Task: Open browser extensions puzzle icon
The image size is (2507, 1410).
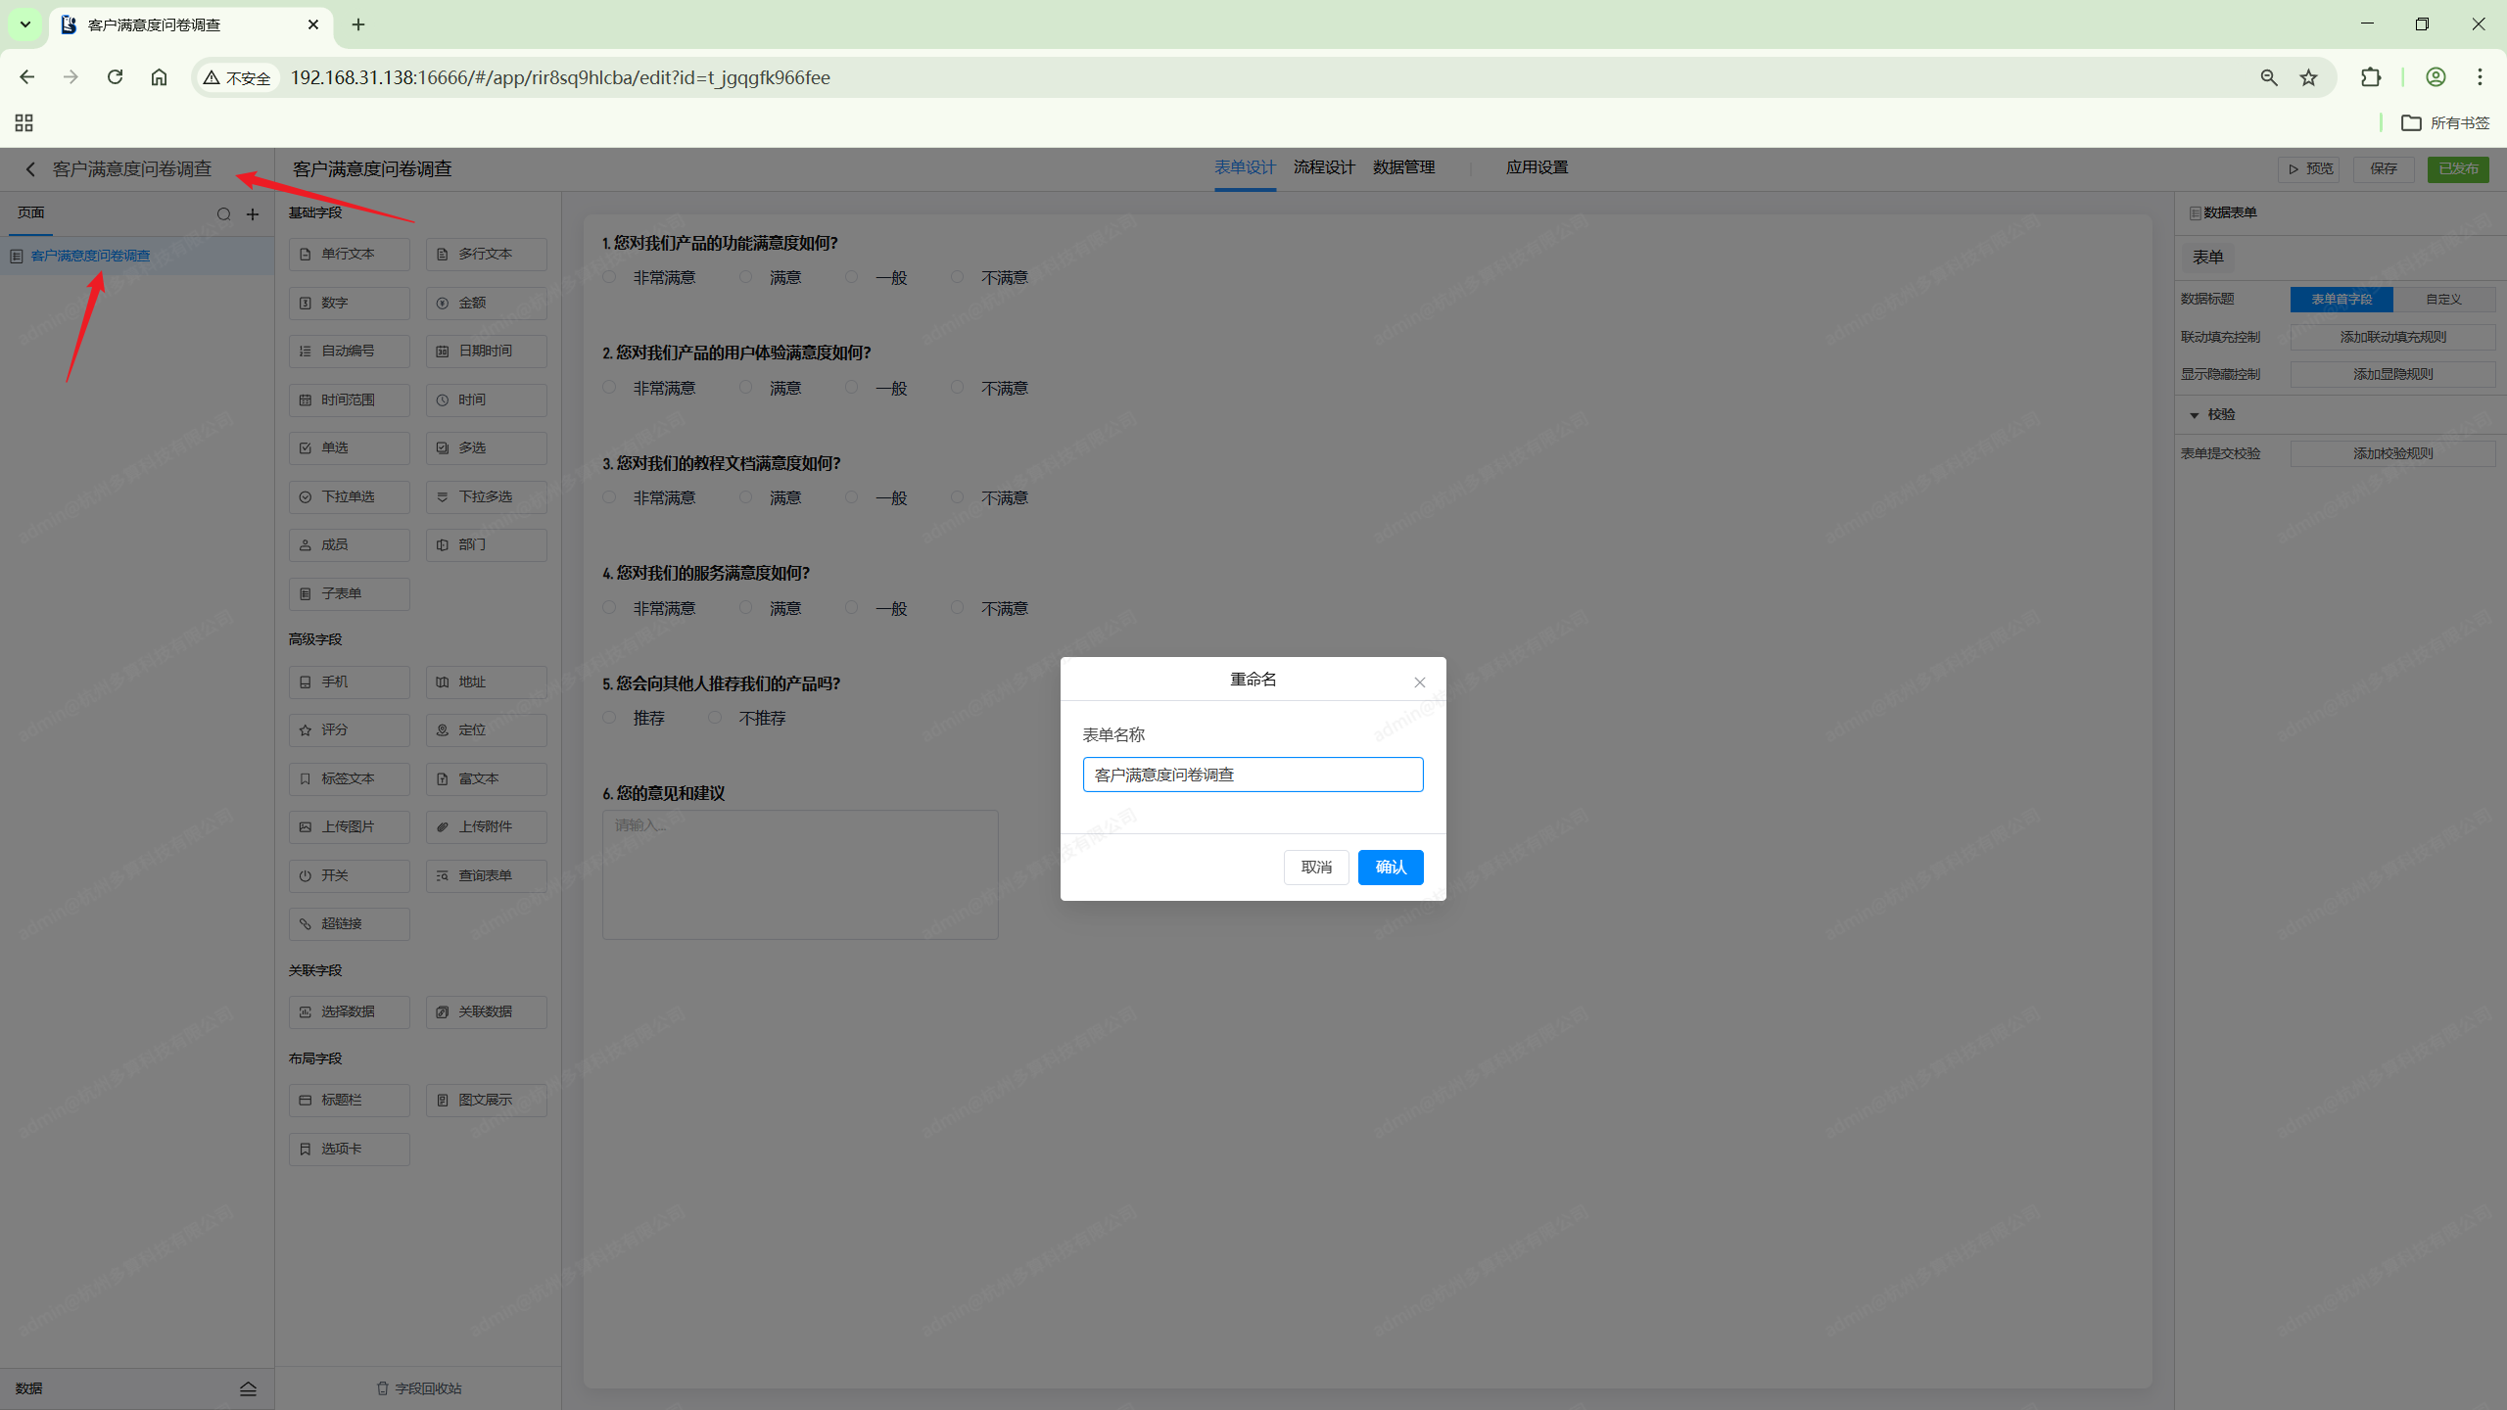Action: pos(2370,77)
